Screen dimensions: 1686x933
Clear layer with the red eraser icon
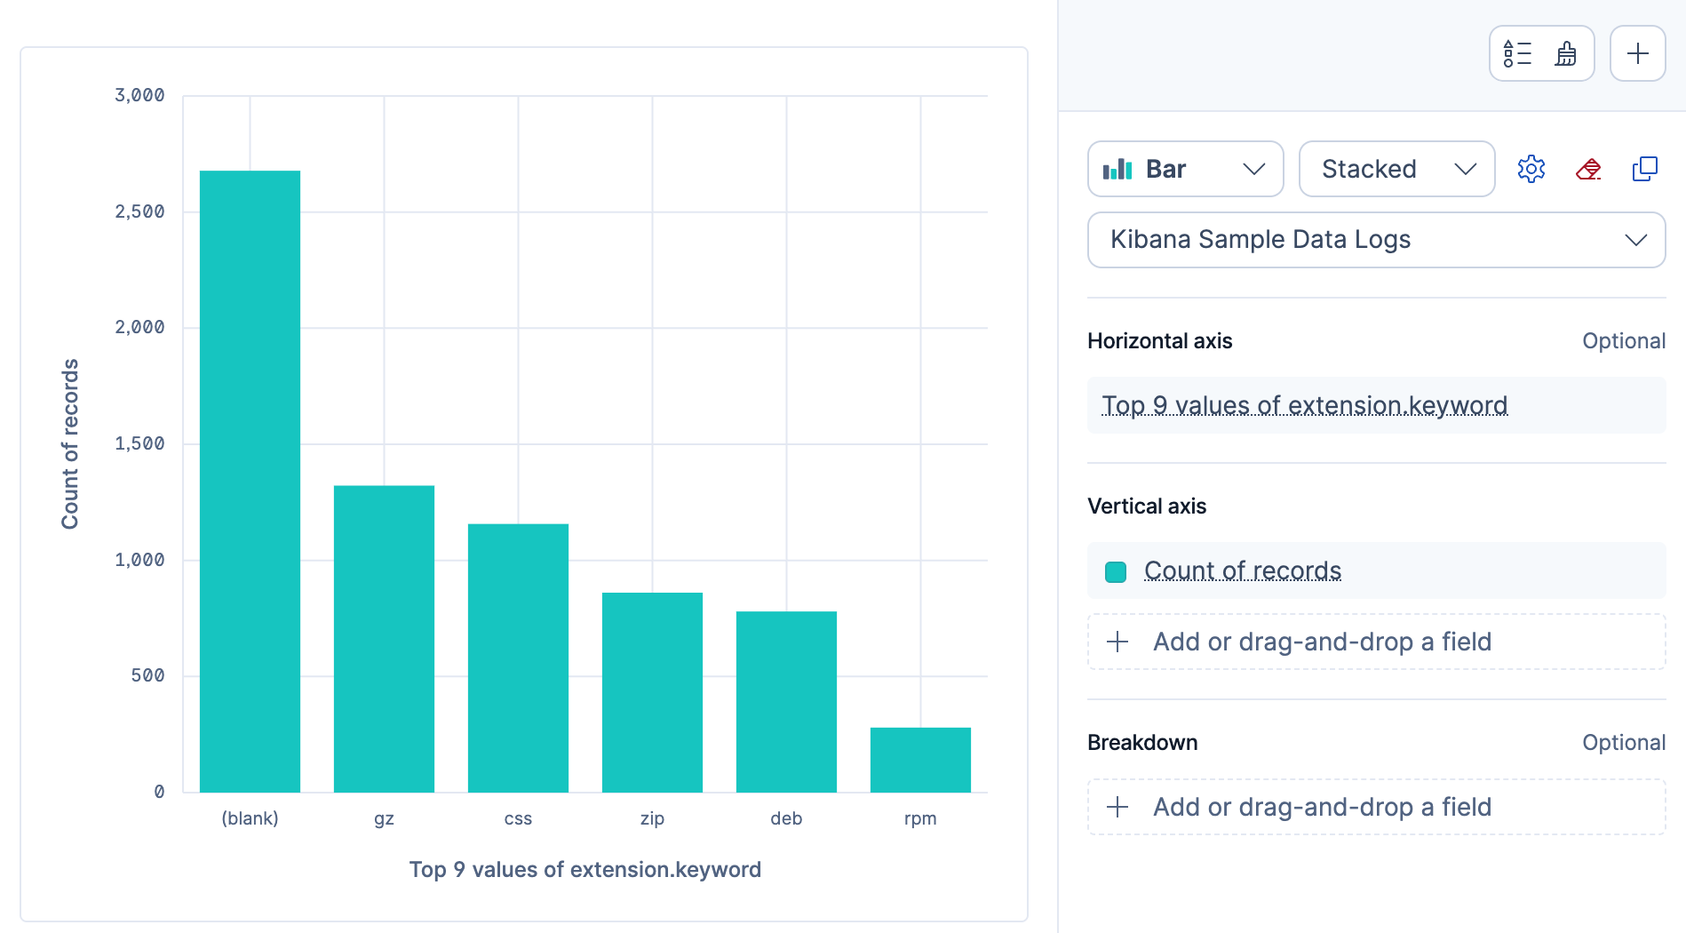pos(1588,169)
